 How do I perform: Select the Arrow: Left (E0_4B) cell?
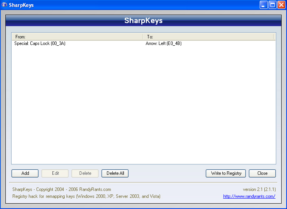click(x=164, y=43)
